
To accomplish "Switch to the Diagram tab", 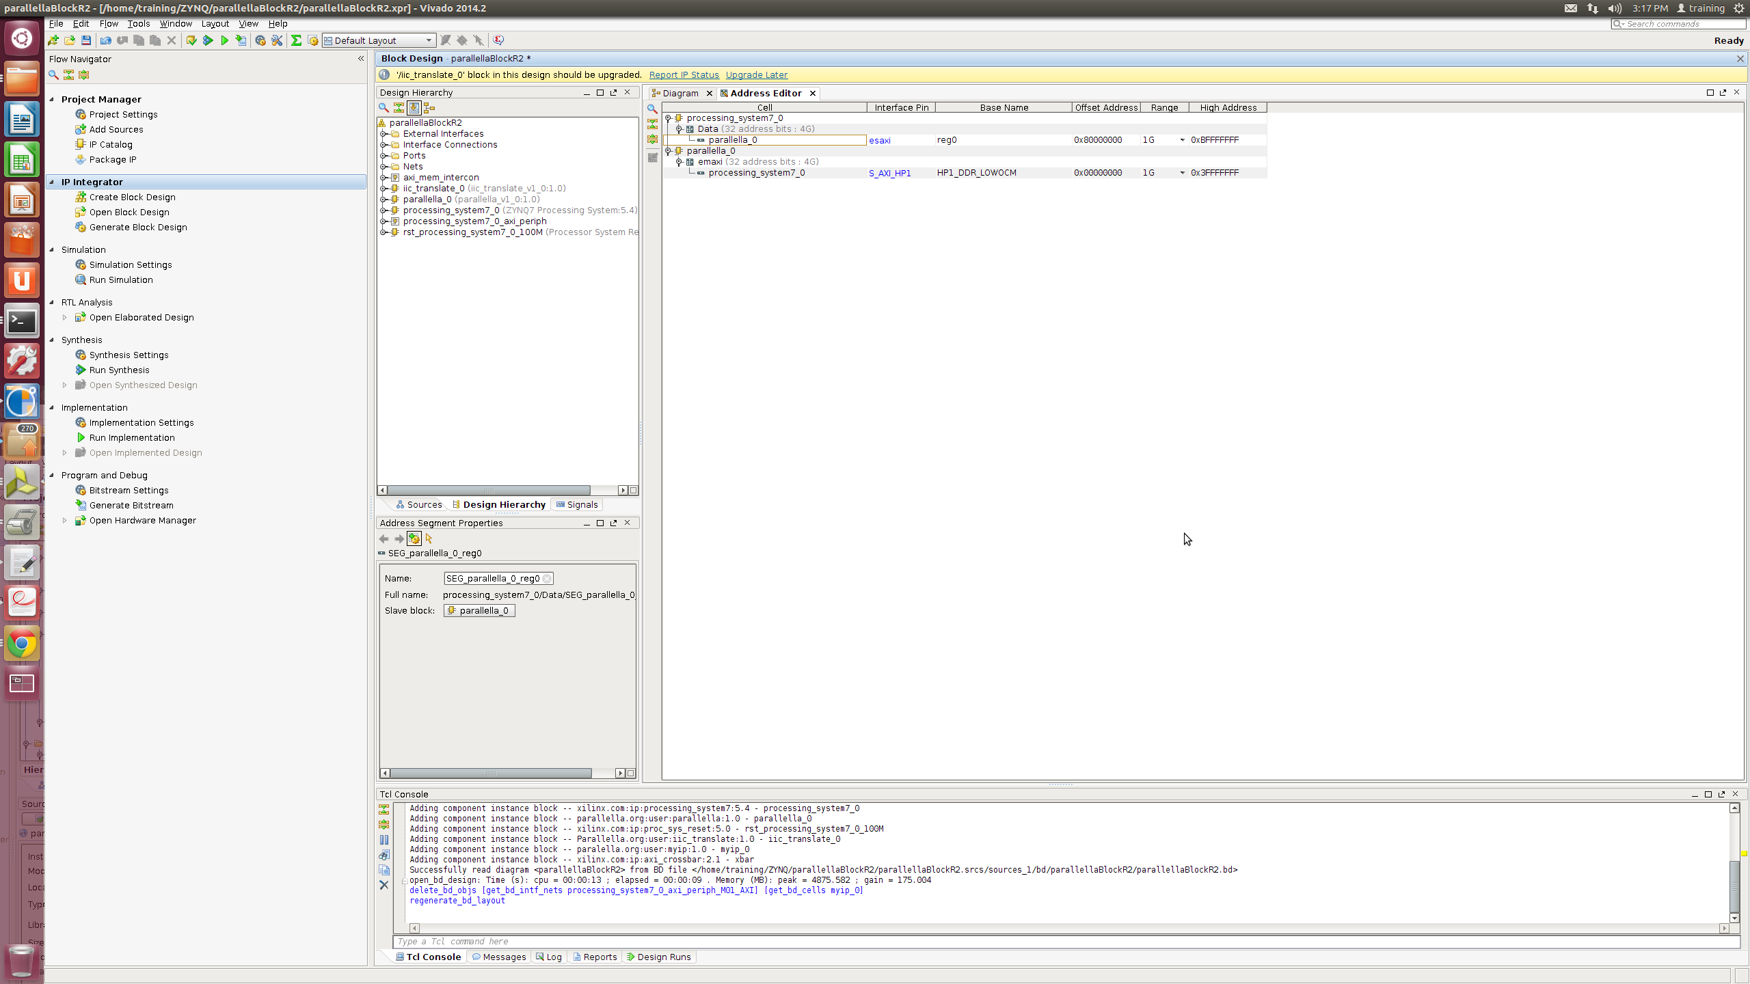I will click(679, 93).
